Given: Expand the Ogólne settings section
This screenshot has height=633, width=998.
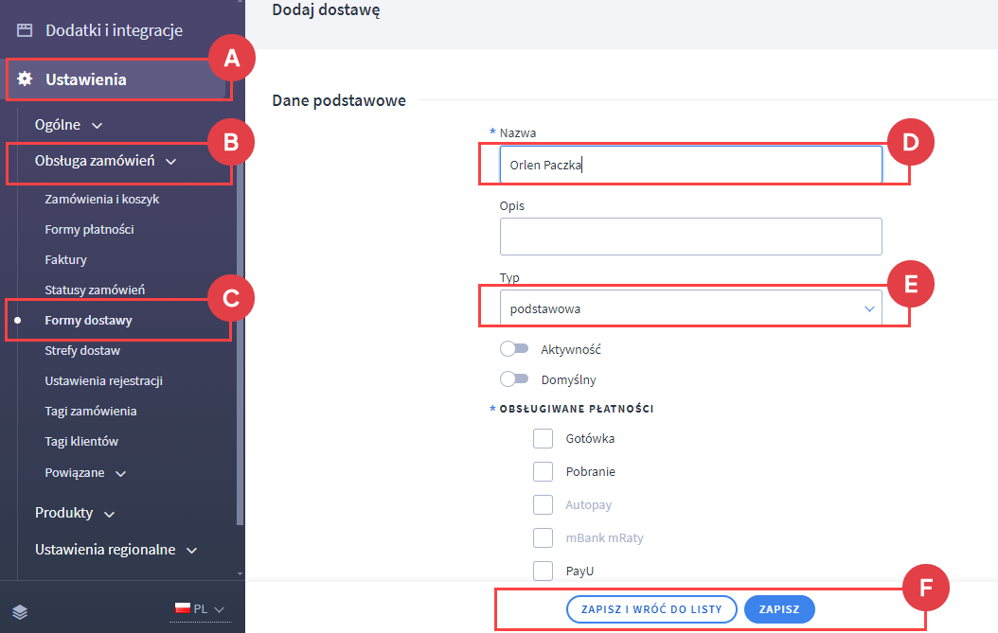Looking at the screenshot, I should (69, 124).
